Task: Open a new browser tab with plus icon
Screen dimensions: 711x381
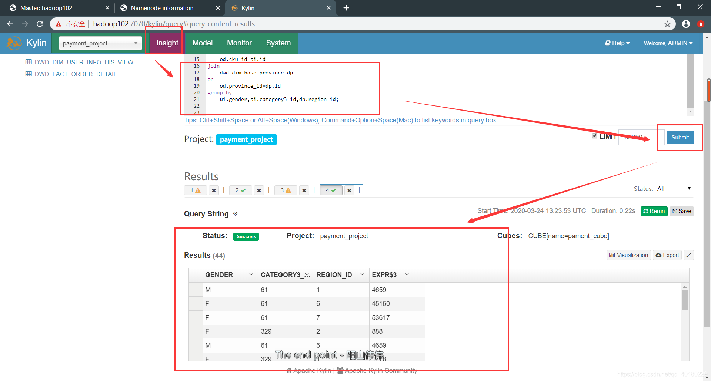Action: click(x=346, y=8)
